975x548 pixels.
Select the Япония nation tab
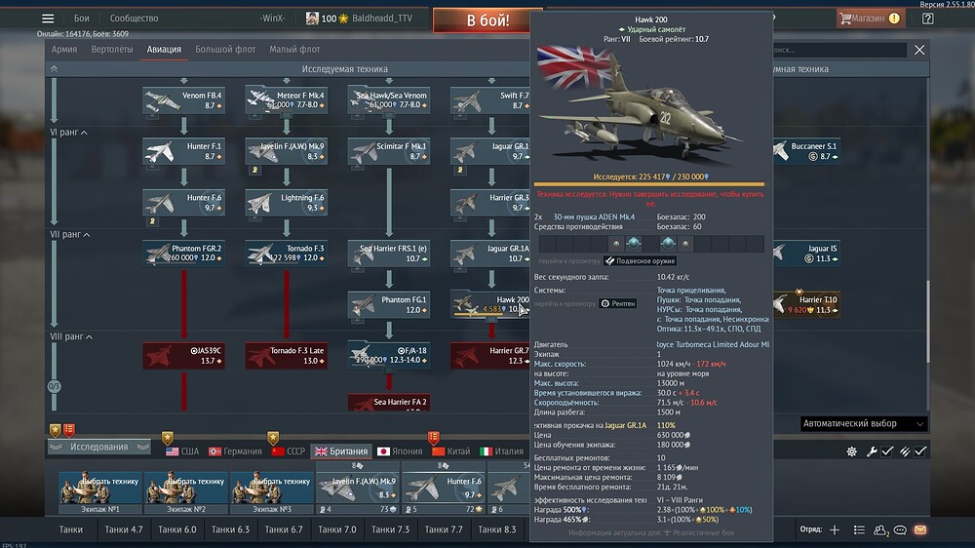point(400,451)
